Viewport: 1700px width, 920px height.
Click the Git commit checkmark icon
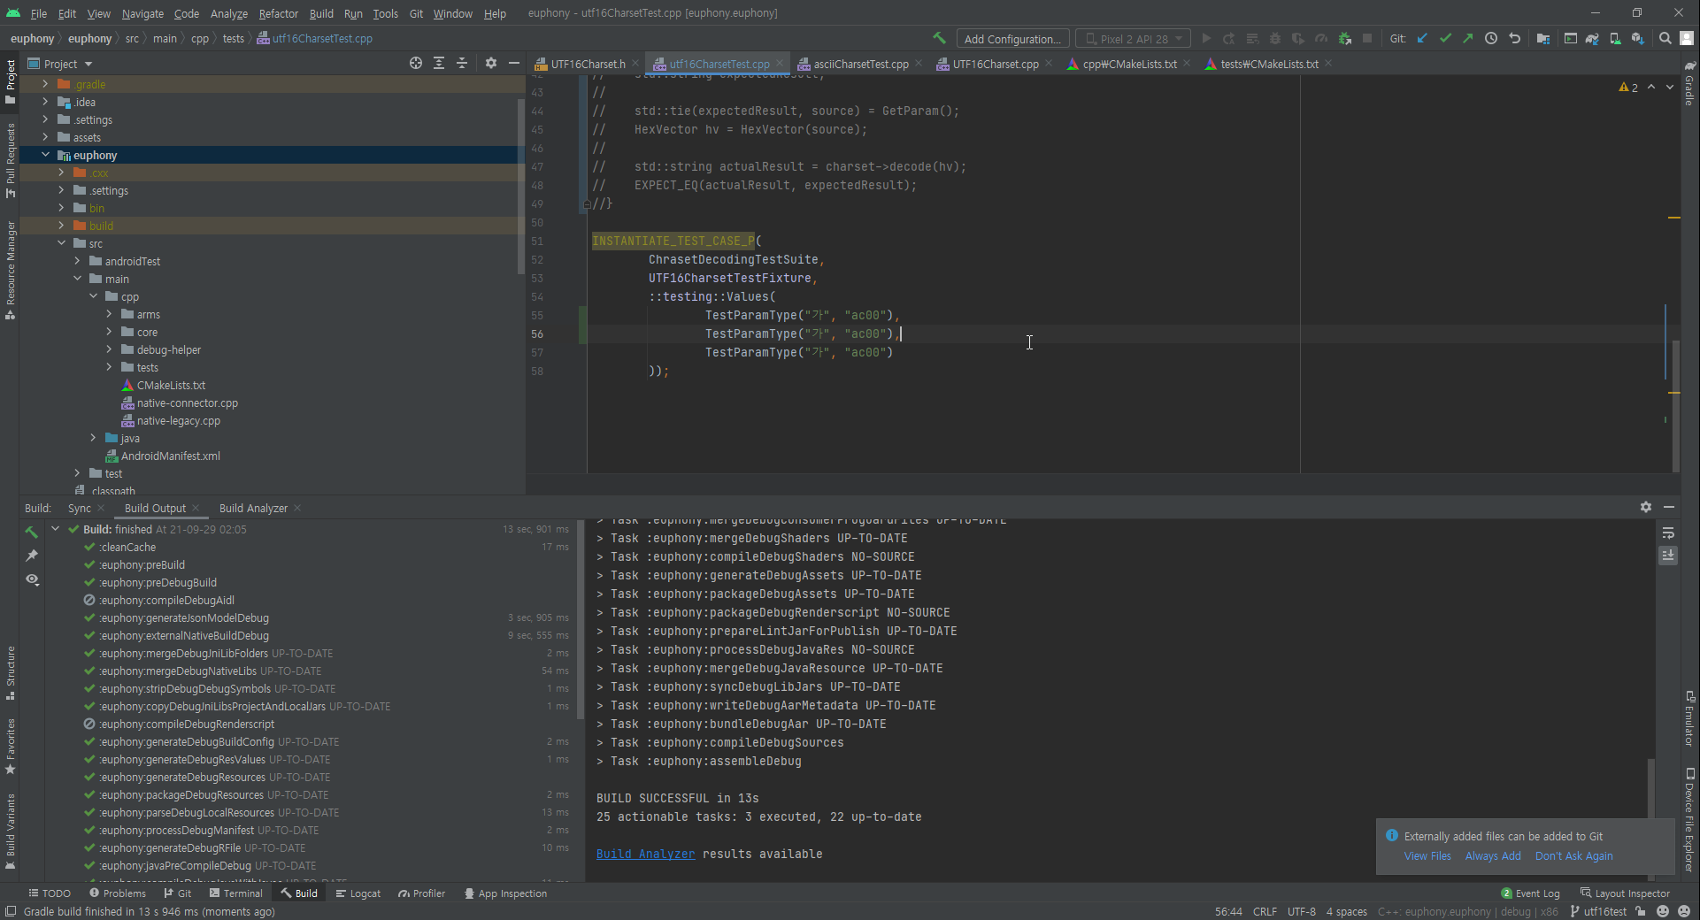[x=1445, y=38]
